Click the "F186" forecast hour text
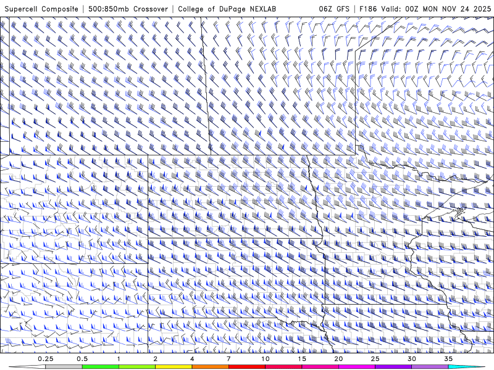Viewport: 494px width, 370px height. tap(368, 9)
